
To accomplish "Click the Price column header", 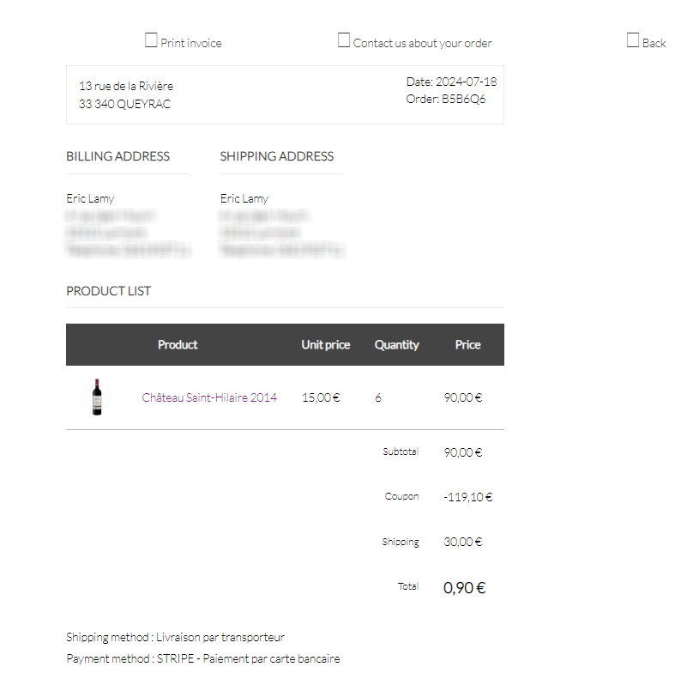I will (467, 345).
